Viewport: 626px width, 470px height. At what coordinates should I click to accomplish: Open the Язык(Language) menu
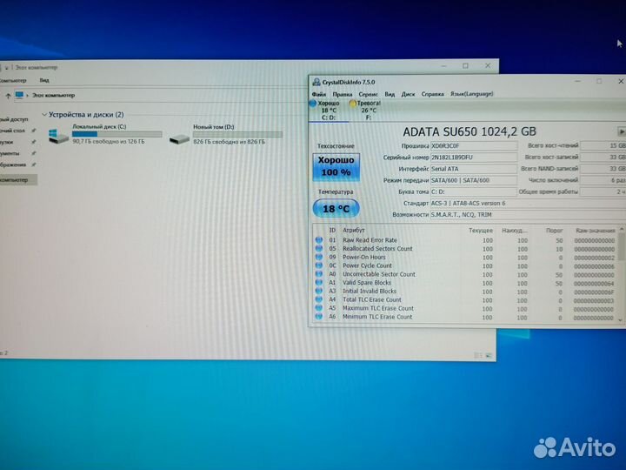(x=471, y=94)
